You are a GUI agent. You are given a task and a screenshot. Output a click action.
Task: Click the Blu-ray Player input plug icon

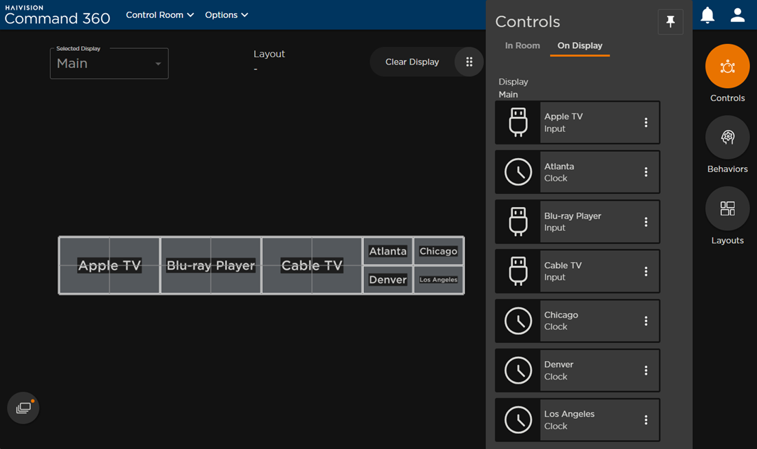pos(518,222)
